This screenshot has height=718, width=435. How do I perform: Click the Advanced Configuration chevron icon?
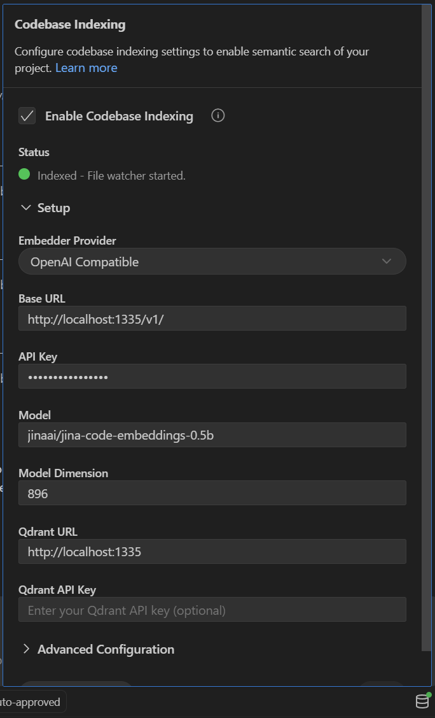(x=26, y=649)
